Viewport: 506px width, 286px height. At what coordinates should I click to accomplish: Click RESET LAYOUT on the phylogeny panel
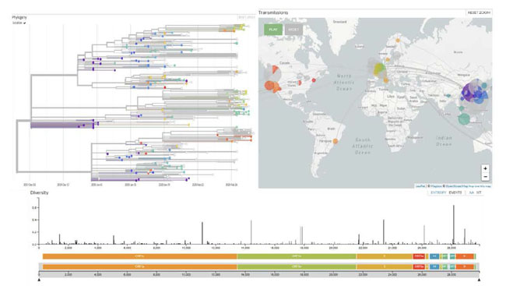tap(246, 17)
